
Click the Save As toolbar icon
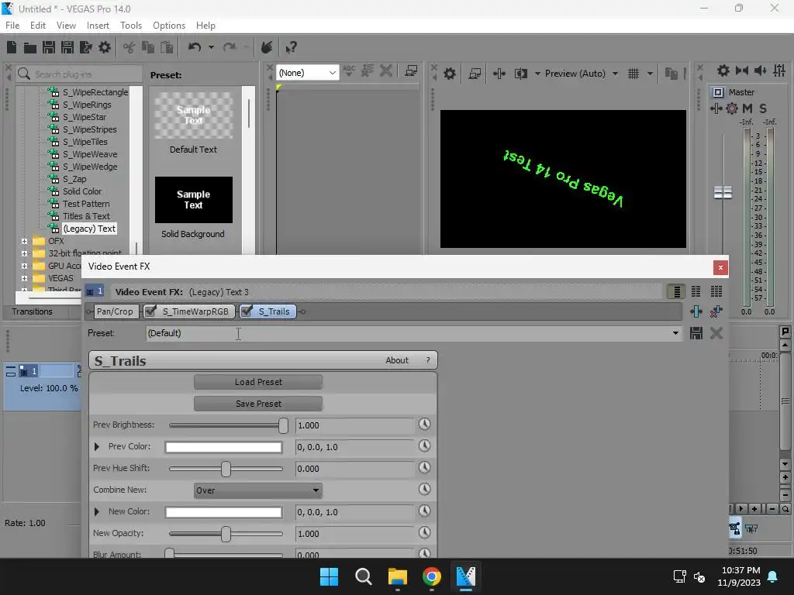point(67,47)
